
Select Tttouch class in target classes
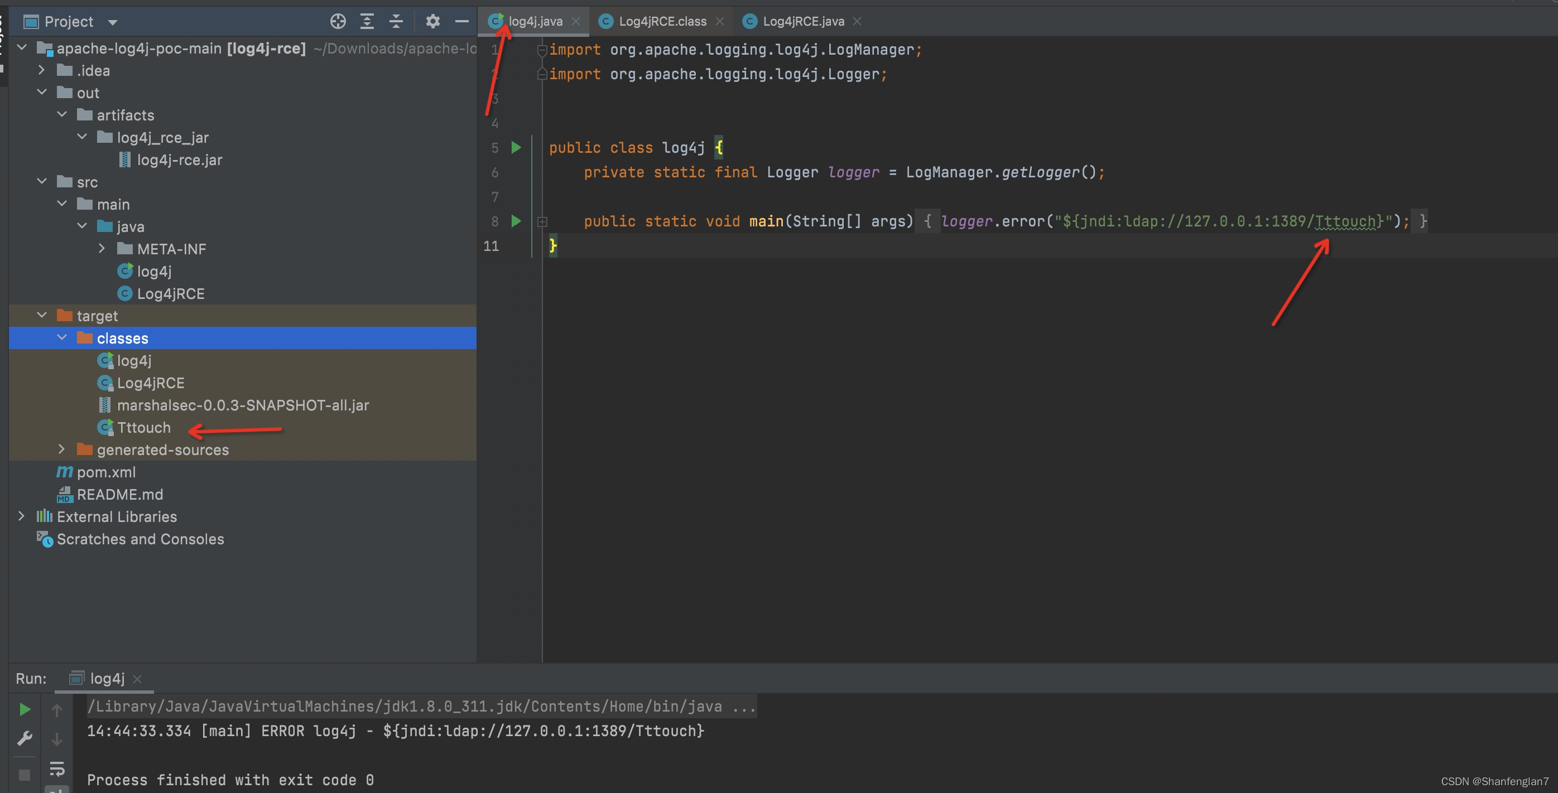tap(143, 427)
